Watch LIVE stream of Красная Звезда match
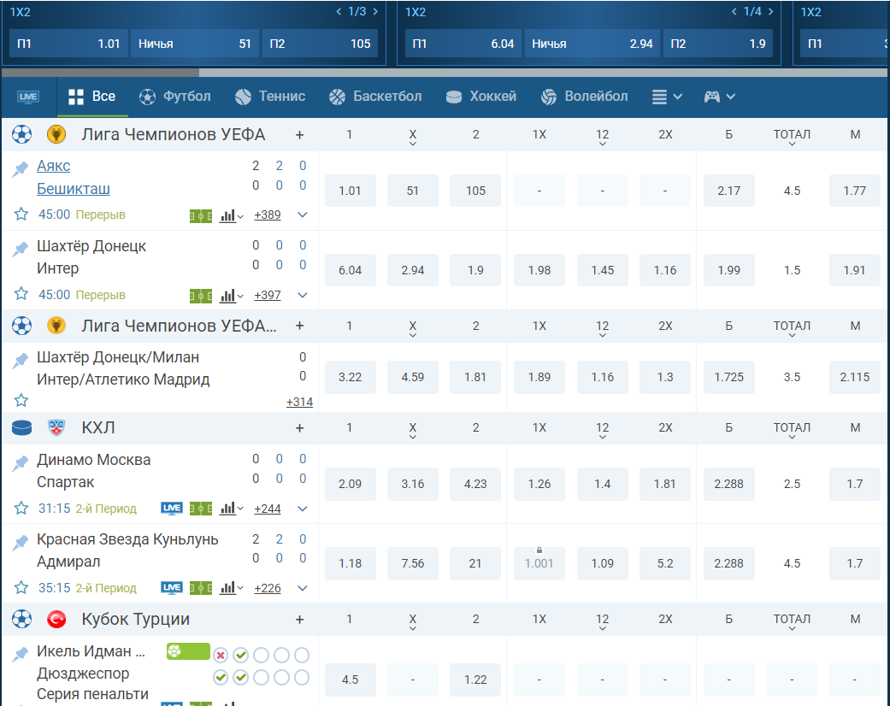The height and width of the screenshot is (706, 890). click(171, 588)
